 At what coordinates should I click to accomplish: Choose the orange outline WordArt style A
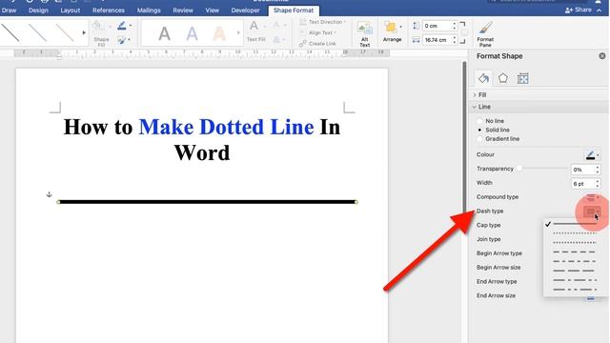(219, 34)
